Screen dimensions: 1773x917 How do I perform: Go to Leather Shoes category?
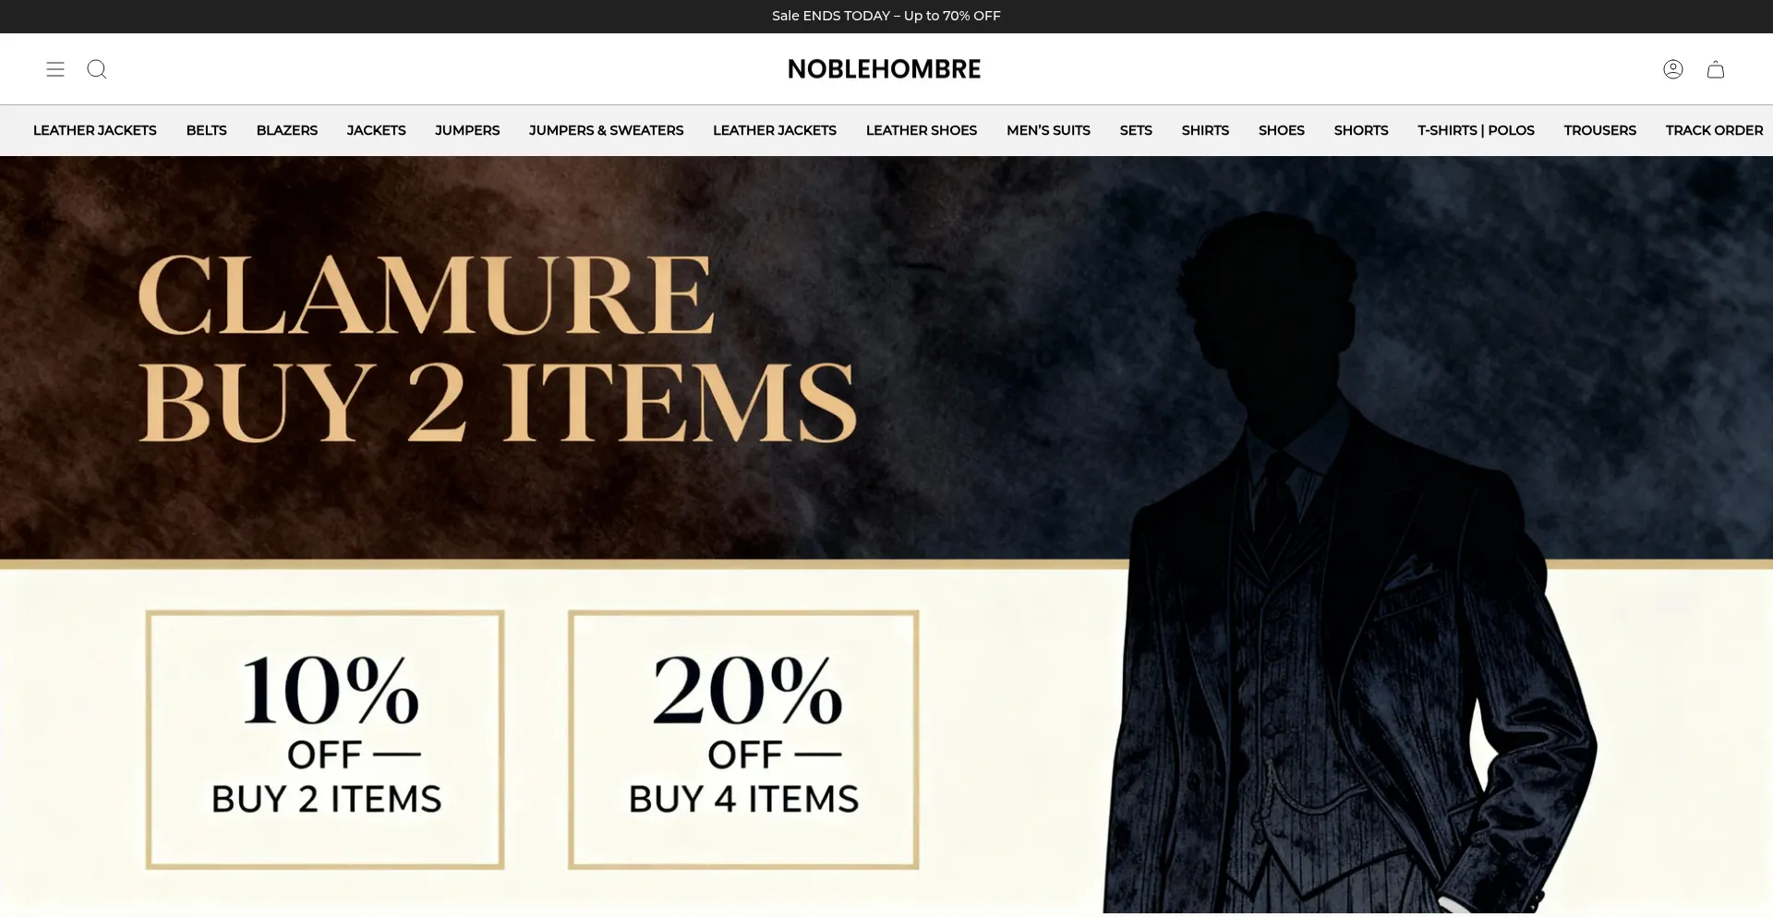coord(922,130)
